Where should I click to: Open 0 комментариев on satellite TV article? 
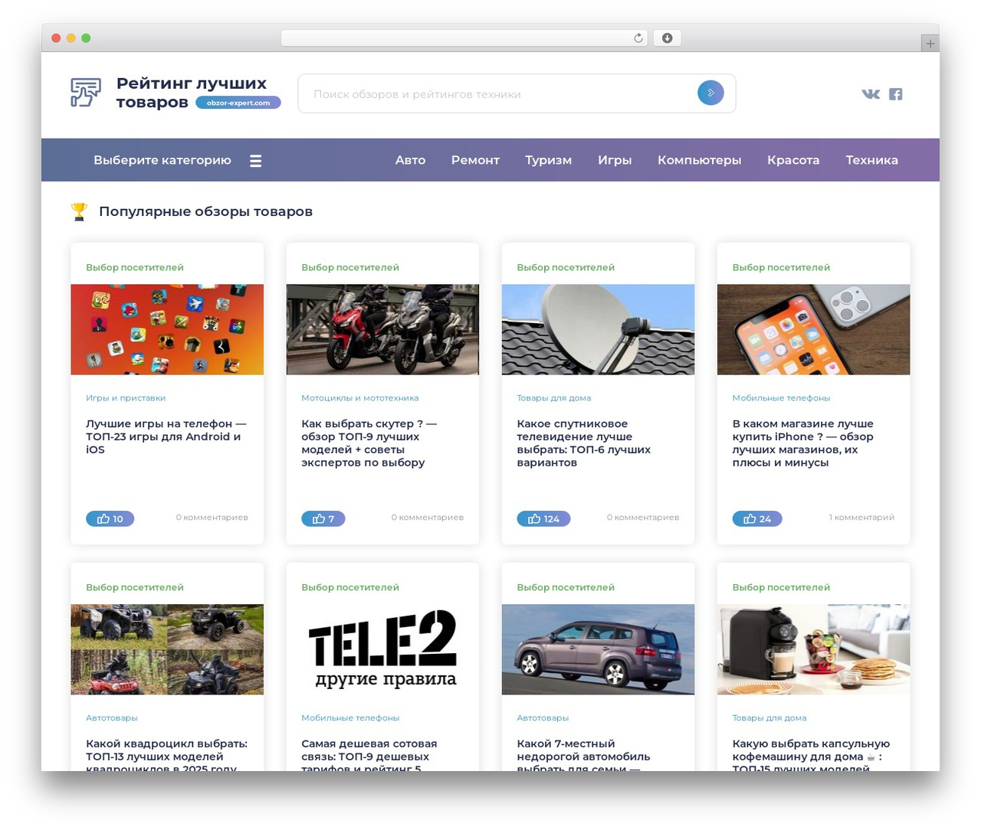tap(643, 518)
